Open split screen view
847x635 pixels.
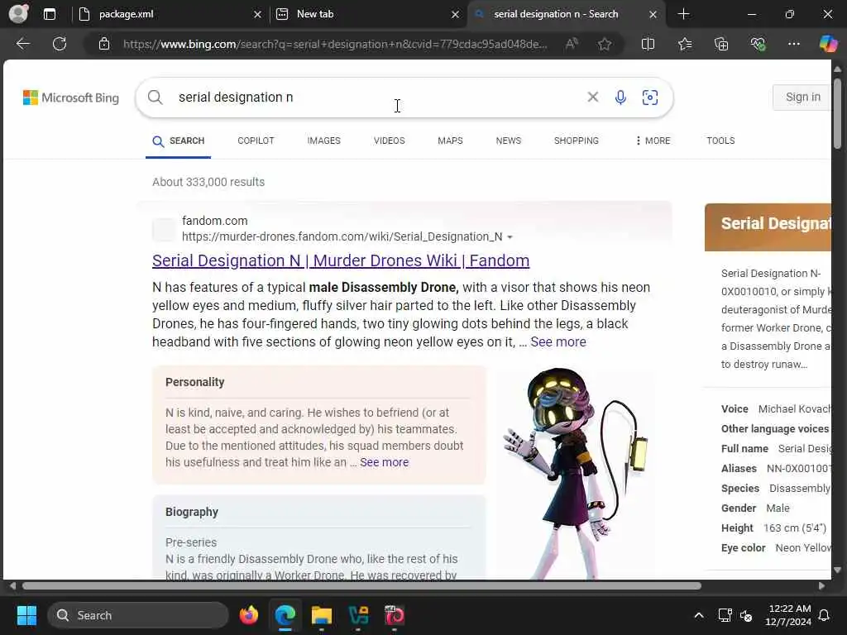pyautogui.click(x=648, y=44)
